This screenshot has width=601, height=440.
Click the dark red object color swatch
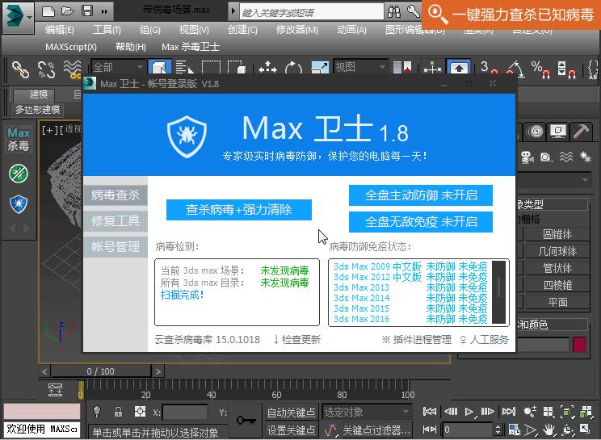(579, 345)
